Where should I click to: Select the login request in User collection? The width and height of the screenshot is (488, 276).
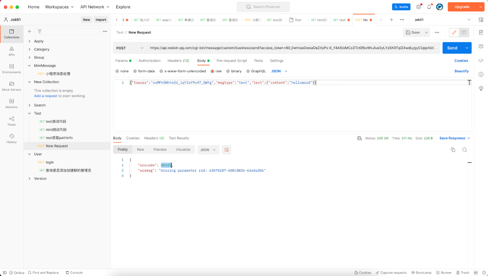click(x=50, y=162)
